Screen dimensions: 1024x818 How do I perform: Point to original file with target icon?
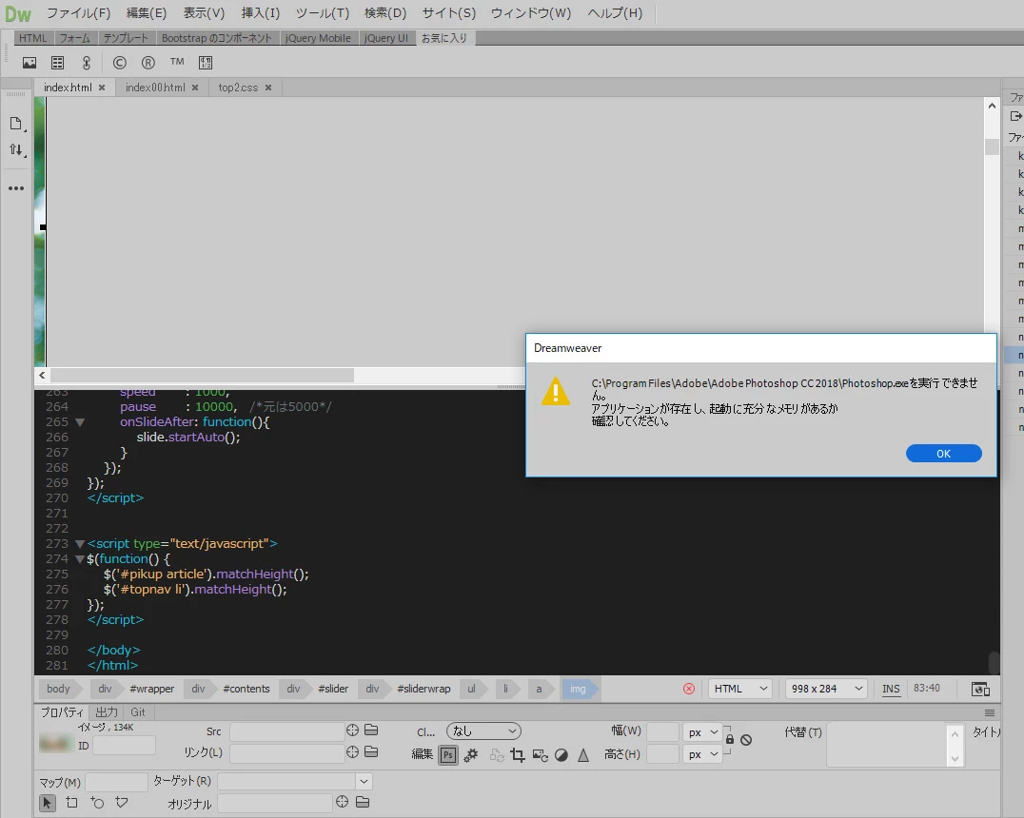pos(343,802)
